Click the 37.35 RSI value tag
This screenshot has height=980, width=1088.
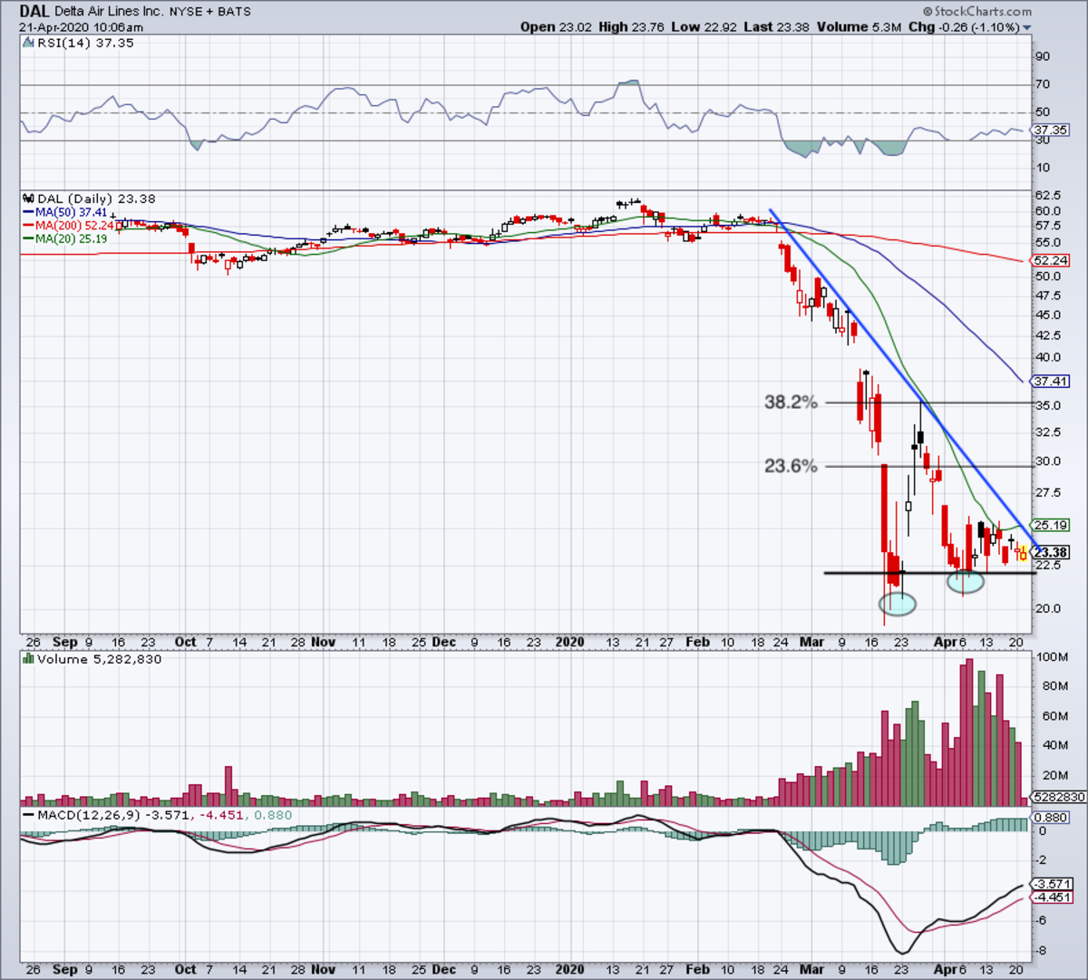coord(1050,130)
